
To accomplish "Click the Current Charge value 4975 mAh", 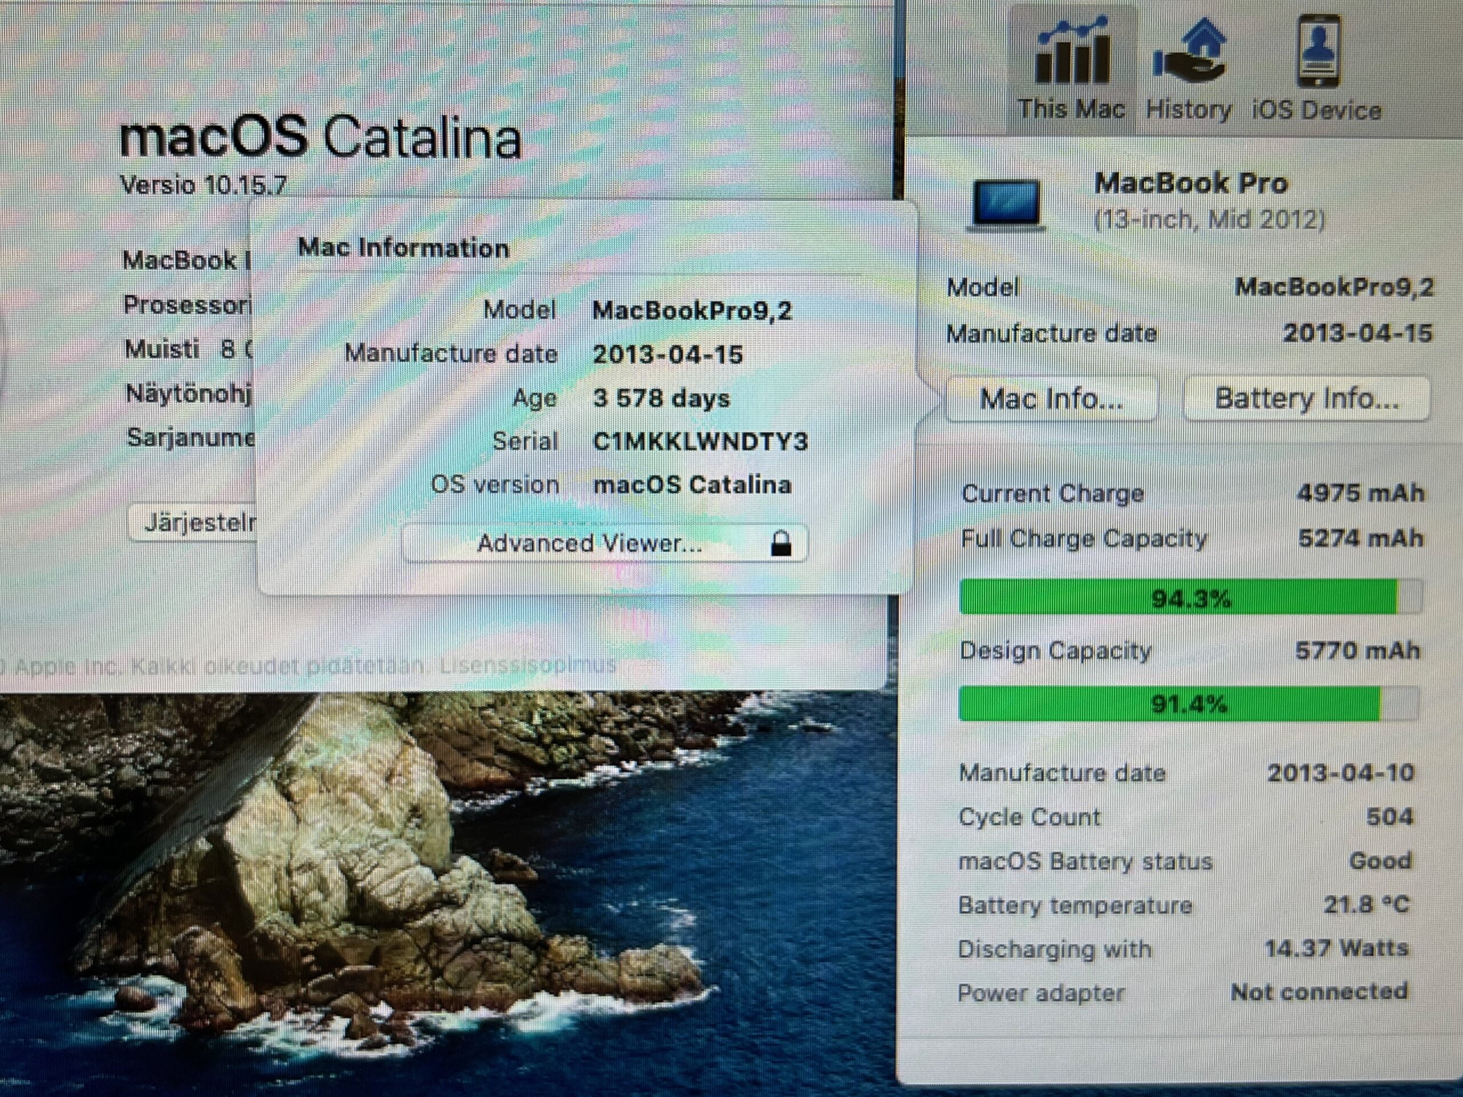I will pos(1360,493).
